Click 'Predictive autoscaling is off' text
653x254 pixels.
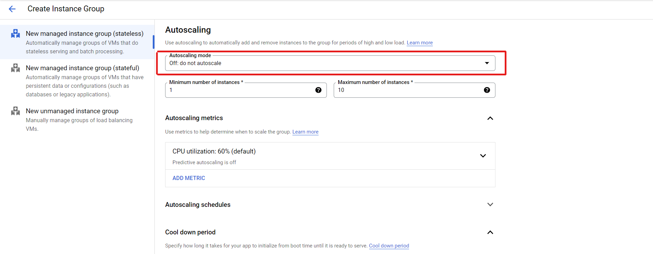pos(204,162)
